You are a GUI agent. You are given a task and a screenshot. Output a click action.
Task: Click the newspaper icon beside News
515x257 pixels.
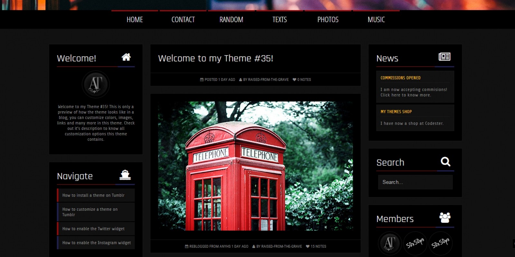[x=445, y=57]
